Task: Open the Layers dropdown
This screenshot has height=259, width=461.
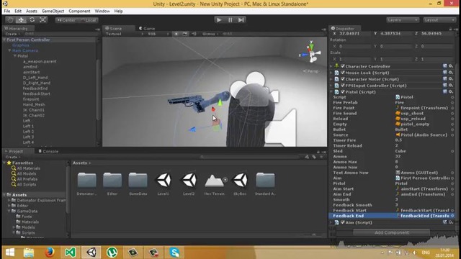Action: click(x=403, y=20)
